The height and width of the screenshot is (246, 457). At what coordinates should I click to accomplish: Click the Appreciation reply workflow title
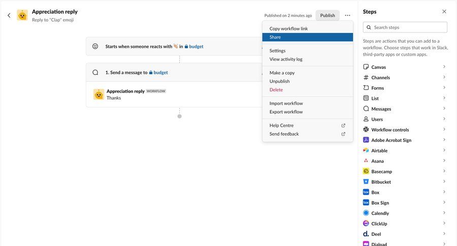pos(55,12)
